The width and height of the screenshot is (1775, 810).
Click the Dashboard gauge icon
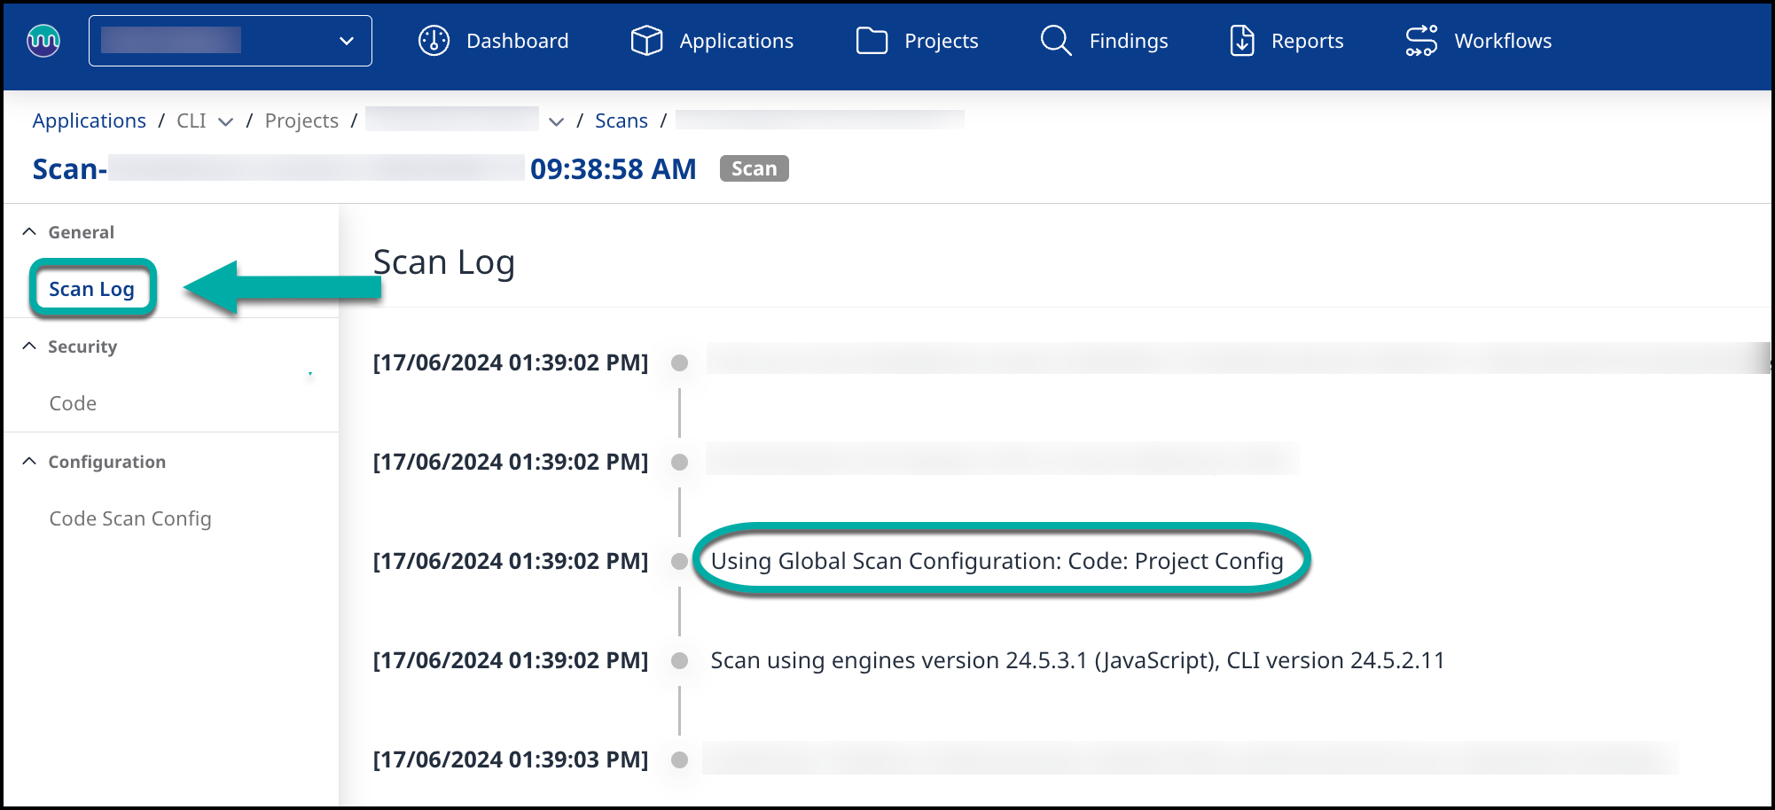click(434, 41)
